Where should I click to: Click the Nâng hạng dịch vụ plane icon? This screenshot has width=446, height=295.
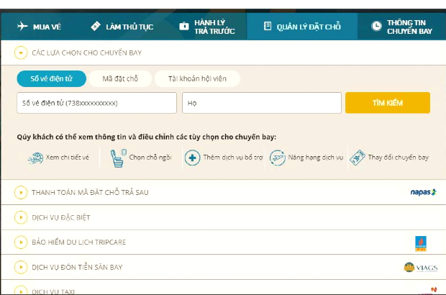pos(278,158)
